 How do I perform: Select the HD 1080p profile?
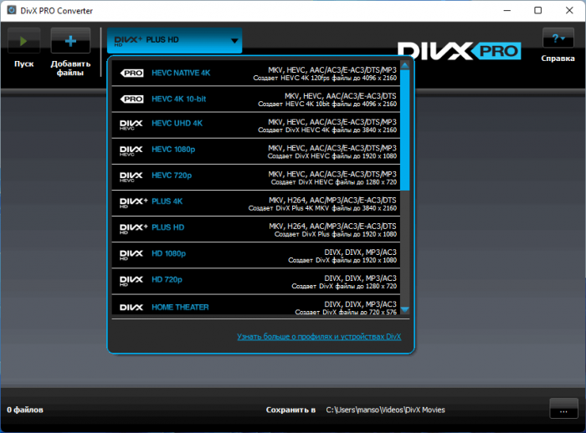pos(255,256)
